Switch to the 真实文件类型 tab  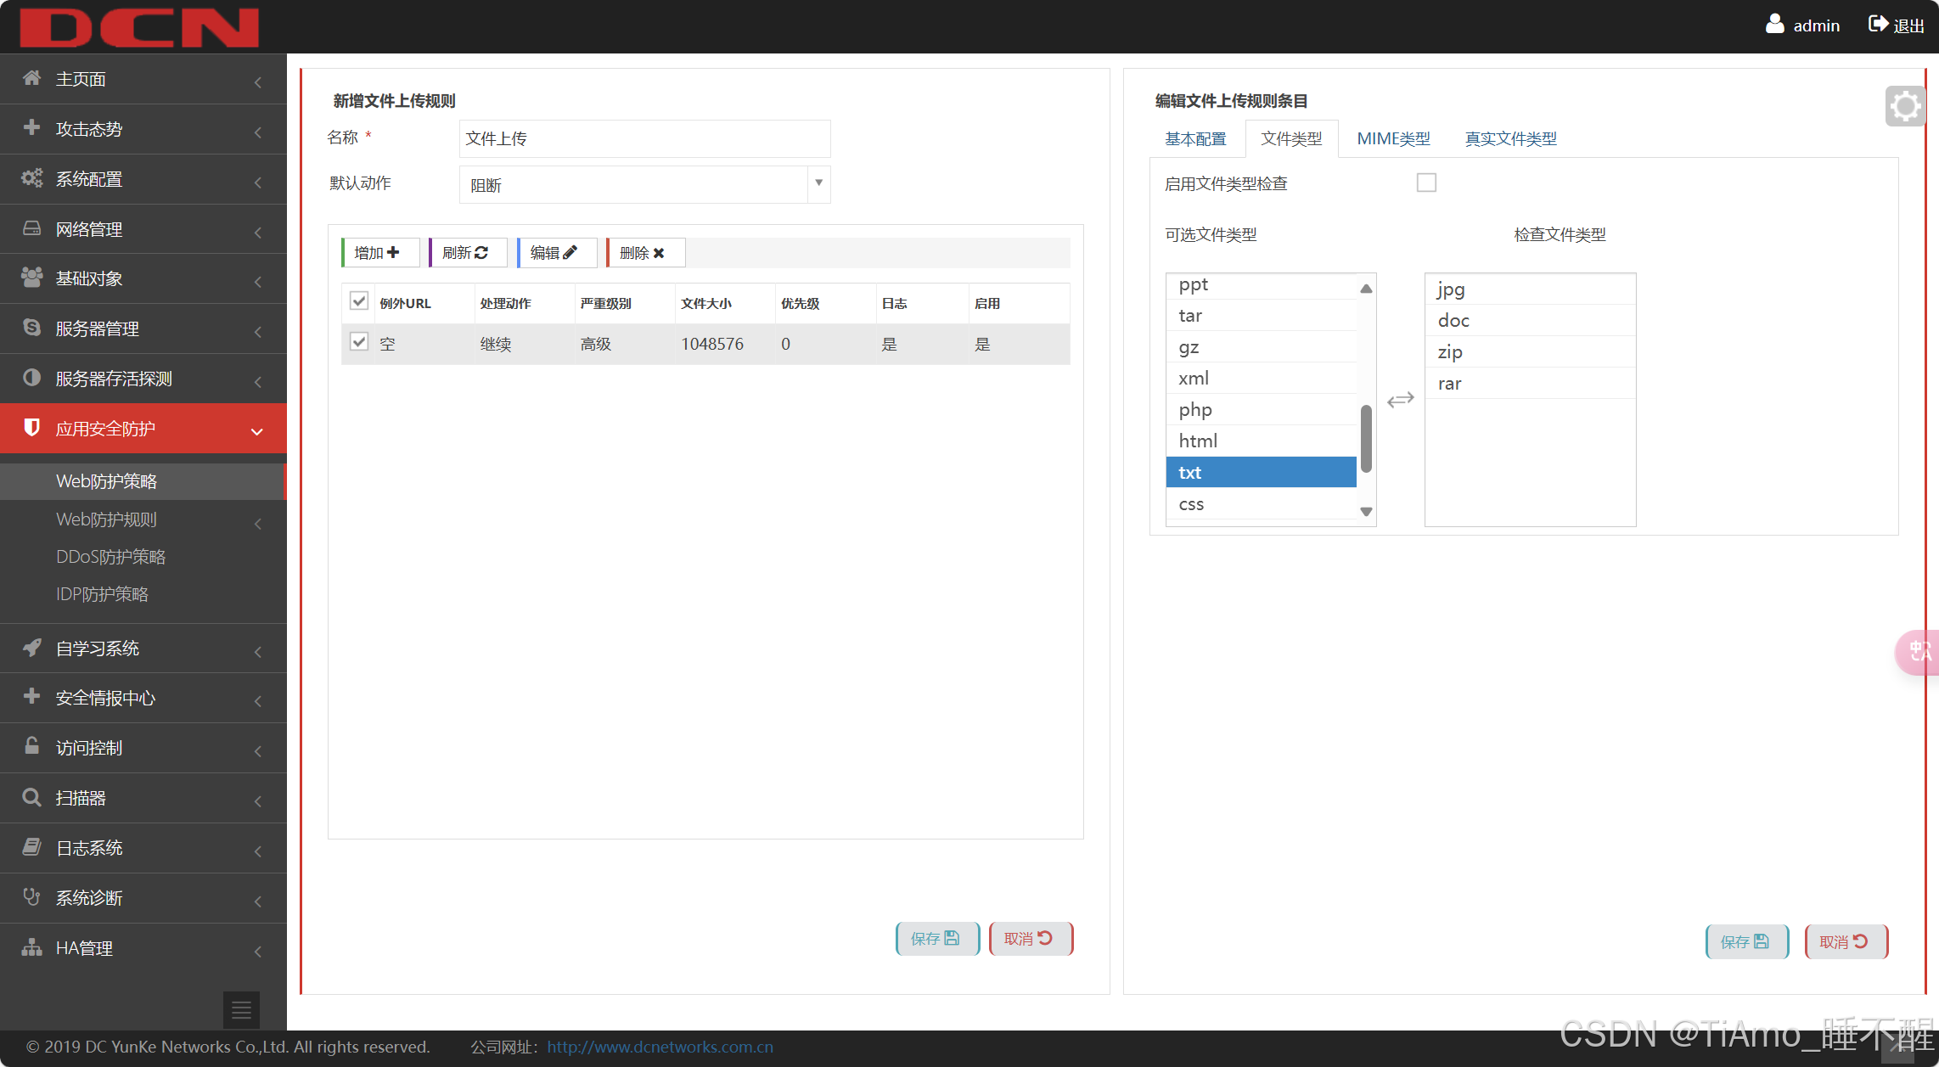[x=1510, y=139]
